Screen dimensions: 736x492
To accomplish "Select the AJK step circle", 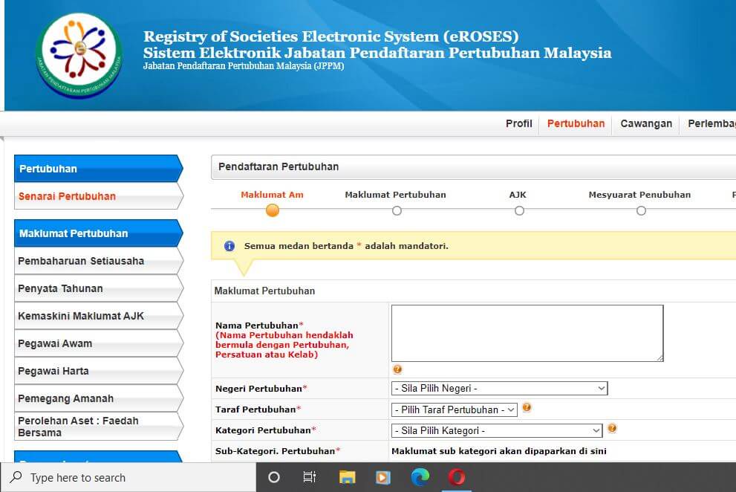I will [518, 210].
